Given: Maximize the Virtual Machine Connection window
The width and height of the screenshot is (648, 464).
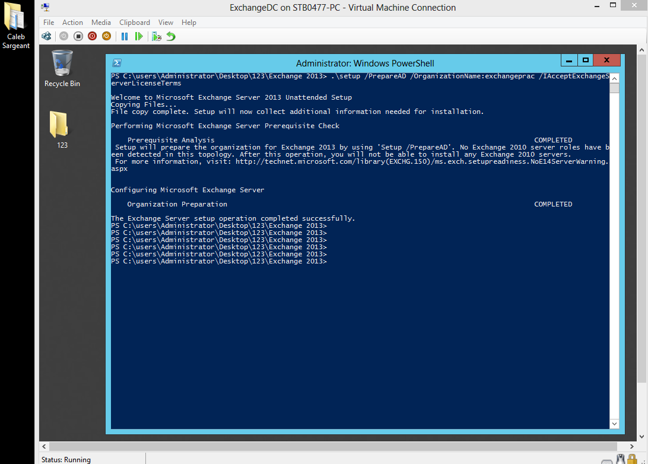Looking at the screenshot, I should (613, 5).
